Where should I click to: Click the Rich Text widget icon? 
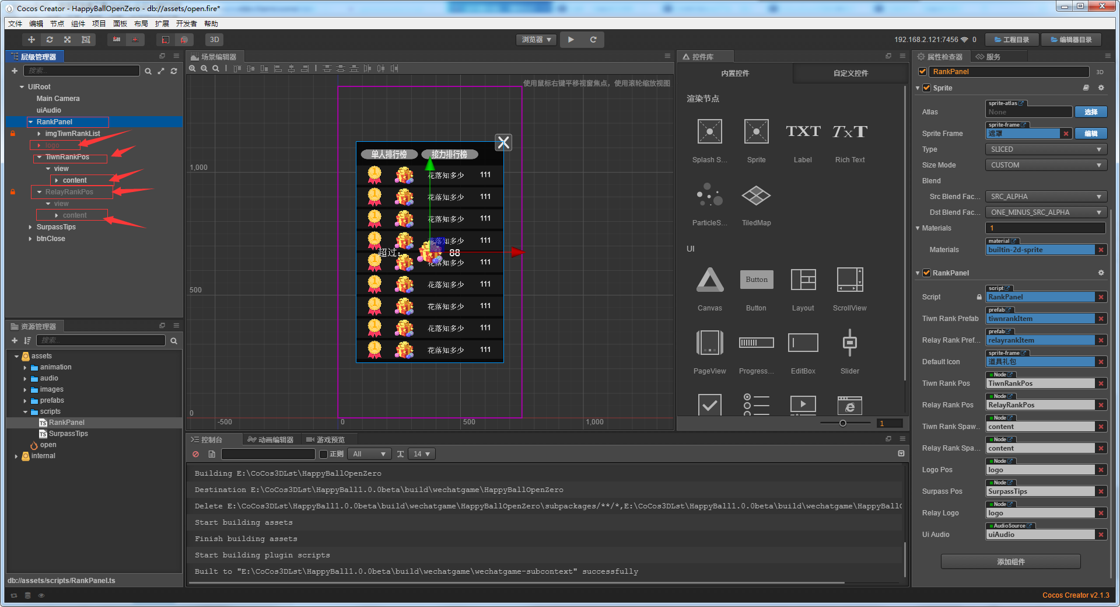tap(849, 132)
